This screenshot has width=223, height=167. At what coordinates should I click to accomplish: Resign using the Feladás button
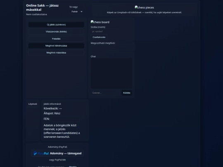pyautogui.click(x=56, y=39)
